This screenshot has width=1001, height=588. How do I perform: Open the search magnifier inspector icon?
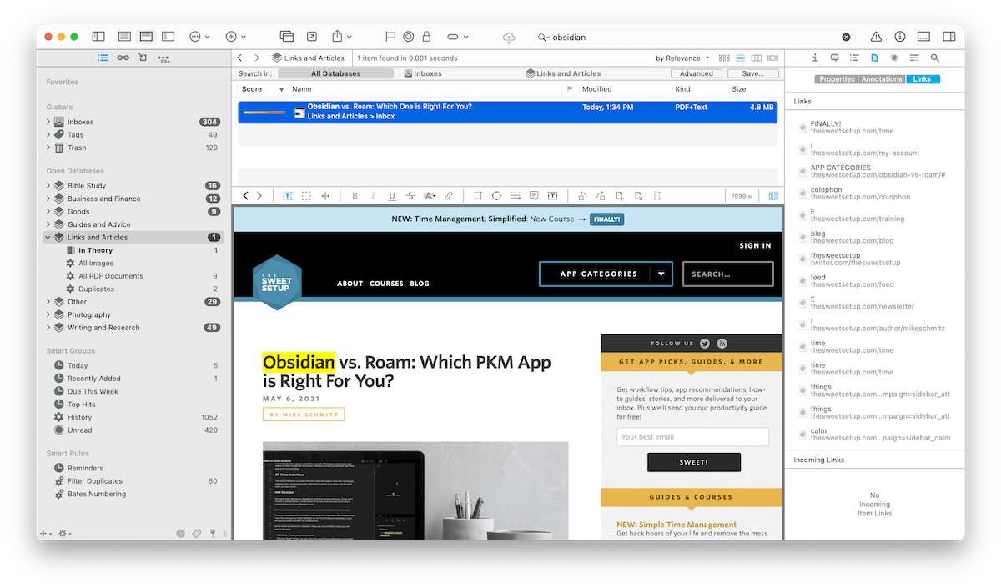click(x=935, y=58)
